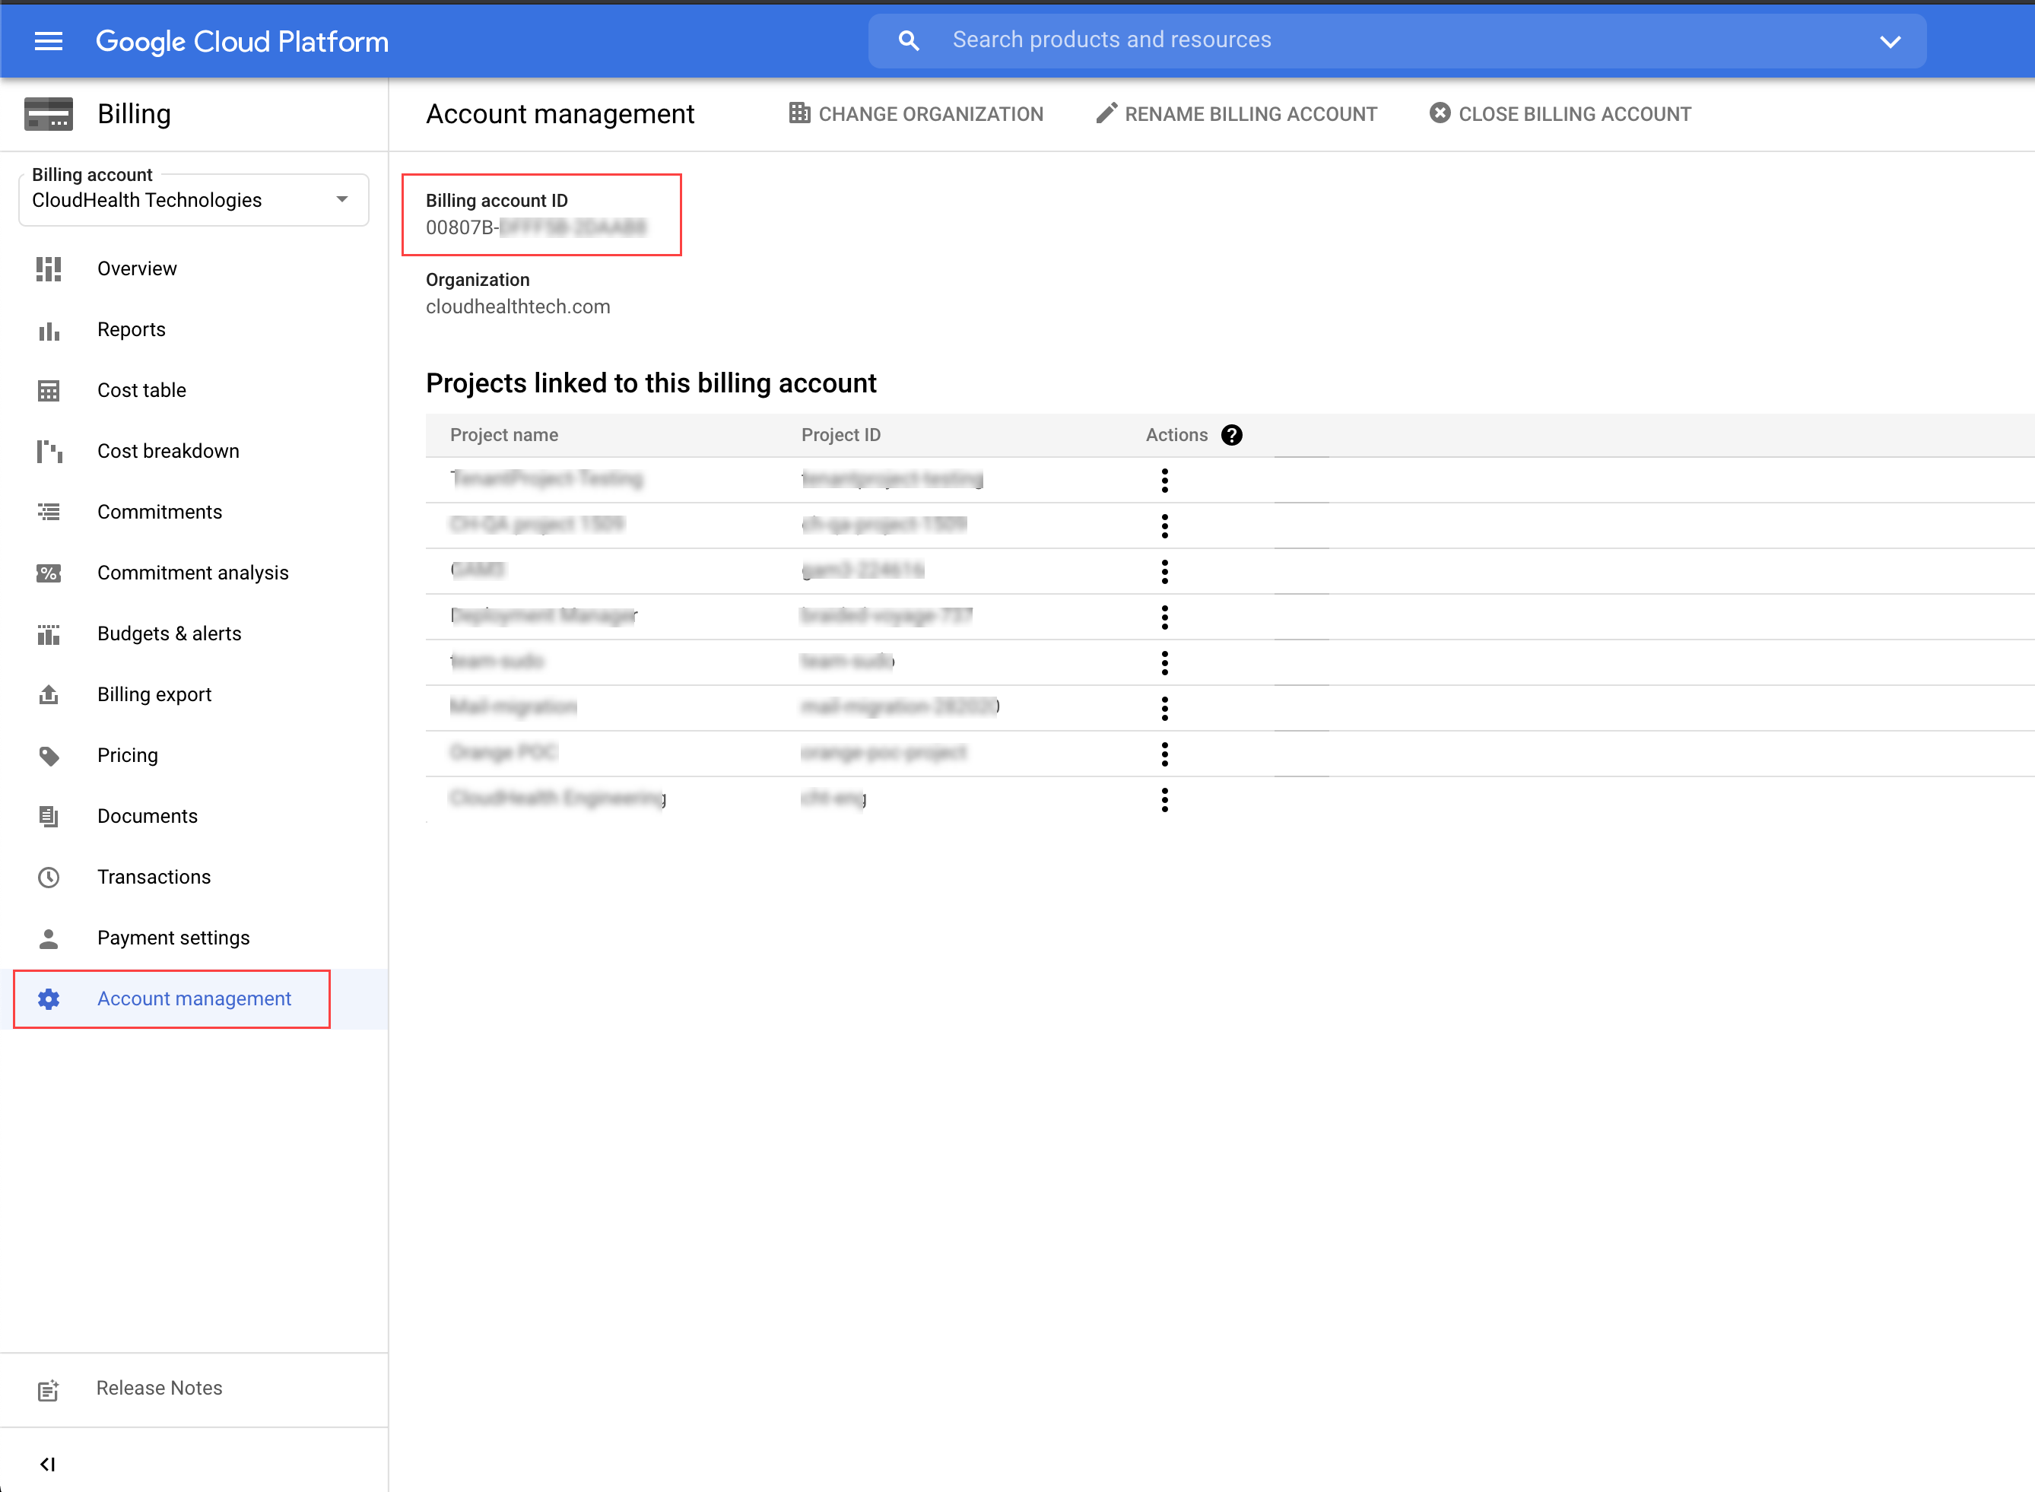This screenshot has height=1492, width=2035.
Task: Open Reports via its bar-chart icon
Action: pyautogui.click(x=48, y=329)
